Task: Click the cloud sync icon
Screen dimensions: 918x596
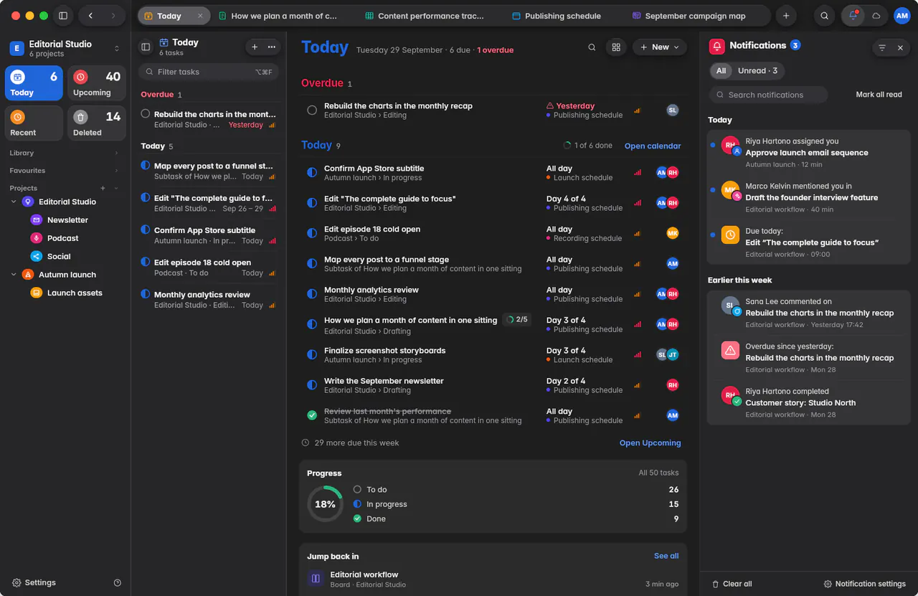Action: [x=876, y=16]
